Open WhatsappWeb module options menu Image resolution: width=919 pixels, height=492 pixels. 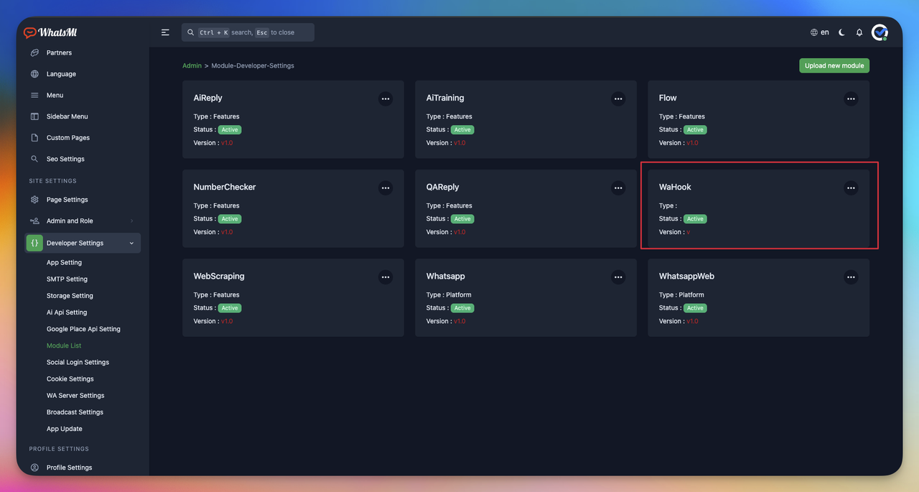(851, 277)
